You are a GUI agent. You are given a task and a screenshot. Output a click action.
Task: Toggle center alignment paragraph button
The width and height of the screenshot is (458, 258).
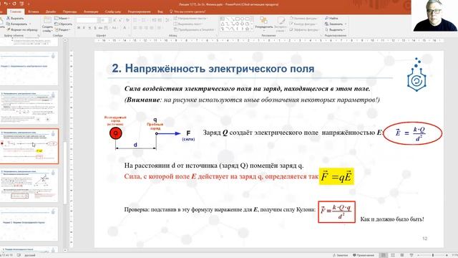(x=140, y=28)
